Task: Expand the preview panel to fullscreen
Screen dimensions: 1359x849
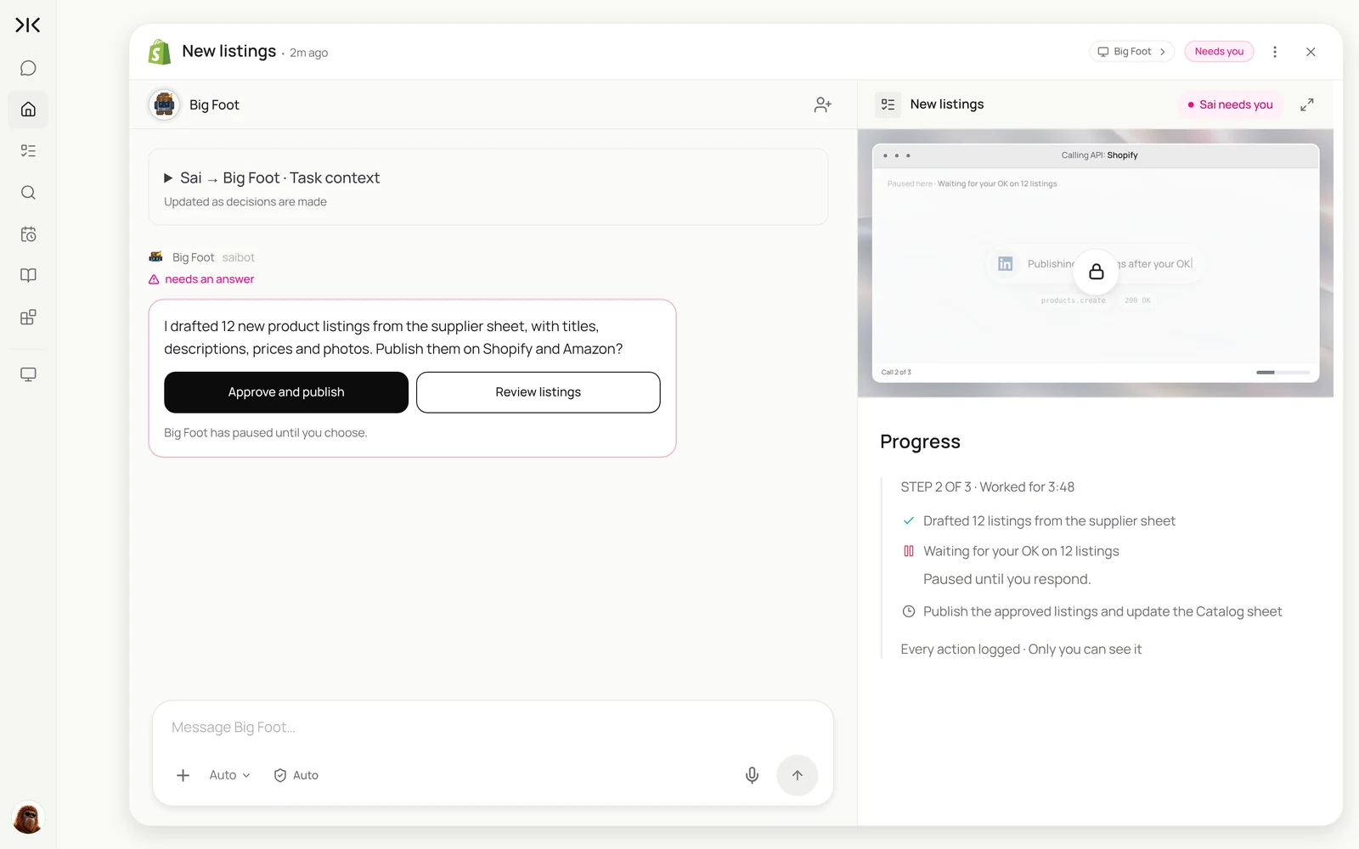Action: tap(1307, 104)
